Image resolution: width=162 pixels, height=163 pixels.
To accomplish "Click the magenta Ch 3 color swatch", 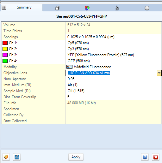I will (x=5, y=55).
